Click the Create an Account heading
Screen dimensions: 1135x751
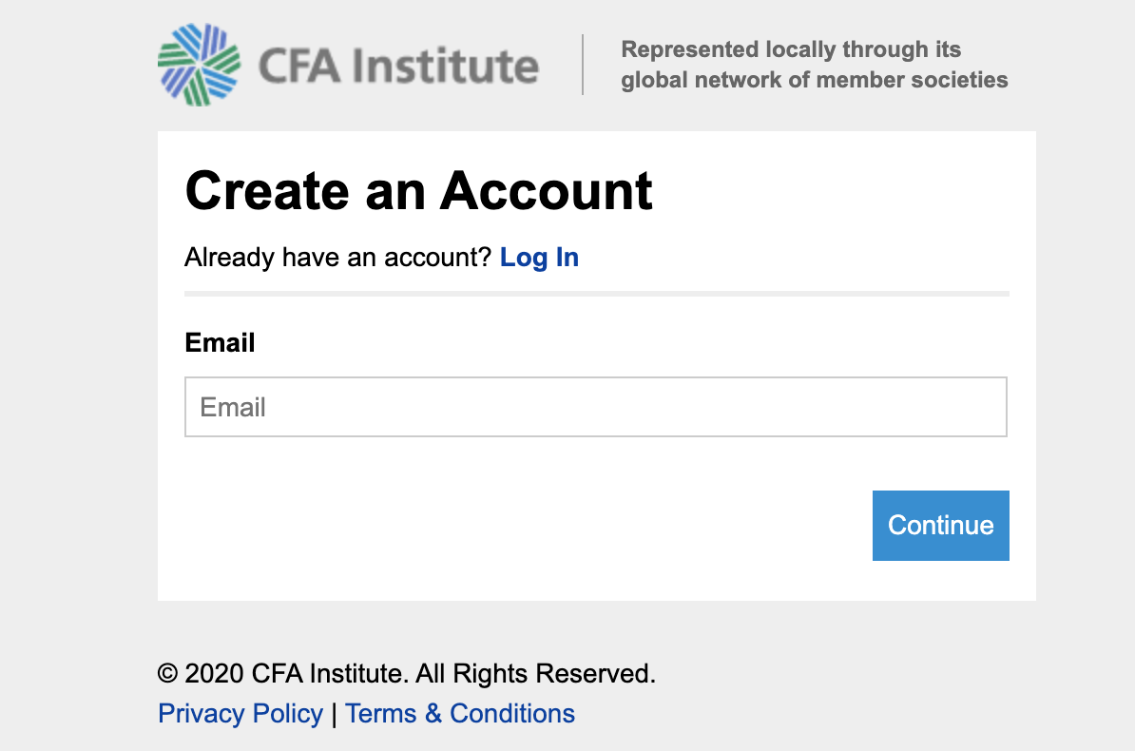click(x=418, y=190)
